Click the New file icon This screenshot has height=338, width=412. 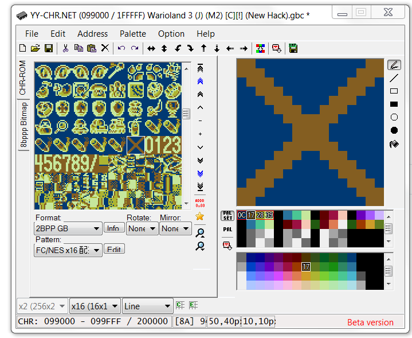[23, 48]
